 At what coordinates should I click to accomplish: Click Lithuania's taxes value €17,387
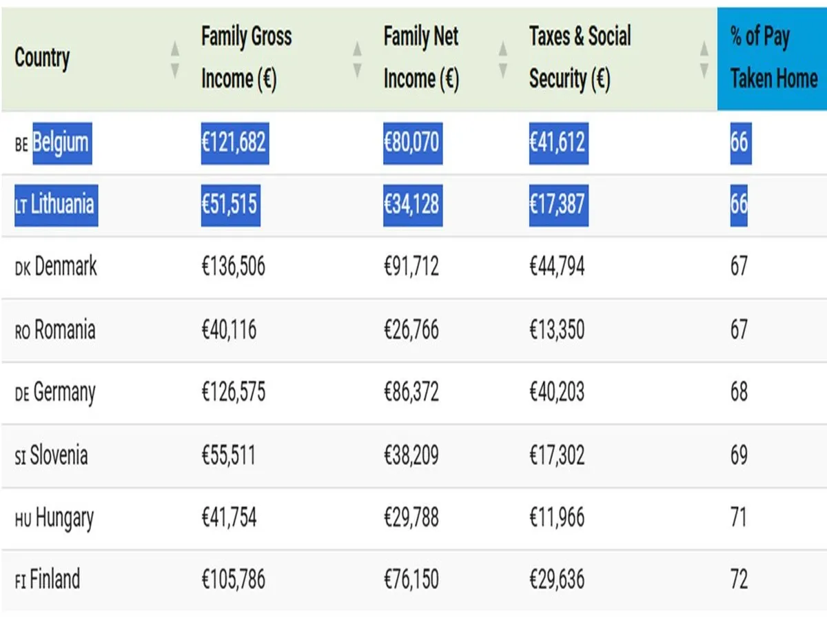coord(558,204)
